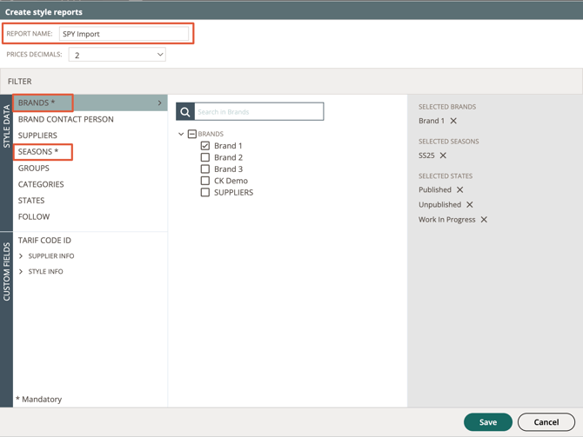This screenshot has width=583, height=437.
Task: Toggle the BRANDS parent tri-state checkbox
Action: click(192, 134)
